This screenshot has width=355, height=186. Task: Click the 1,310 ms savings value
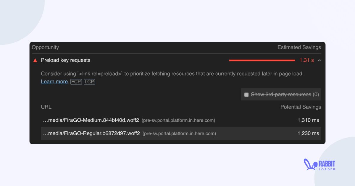tap(308, 120)
